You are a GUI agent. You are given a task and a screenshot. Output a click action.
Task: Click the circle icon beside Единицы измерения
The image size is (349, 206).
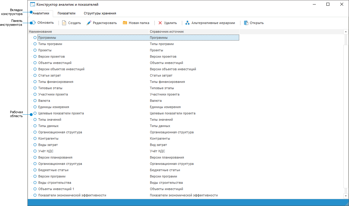(x=35, y=107)
